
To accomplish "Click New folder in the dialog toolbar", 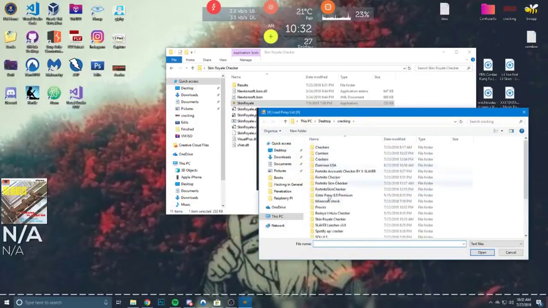I will pos(298,131).
